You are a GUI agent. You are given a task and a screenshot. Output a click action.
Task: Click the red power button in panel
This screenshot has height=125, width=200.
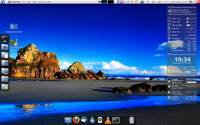tap(198, 2)
